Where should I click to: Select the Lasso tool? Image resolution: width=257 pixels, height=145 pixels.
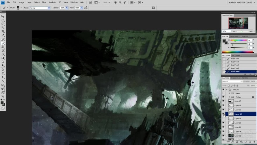click(x=3, y=24)
